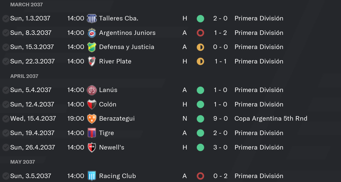341x182 pixels.
Task: Select the Lanús club badge
Action: pyautogui.click(x=91, y=90)
